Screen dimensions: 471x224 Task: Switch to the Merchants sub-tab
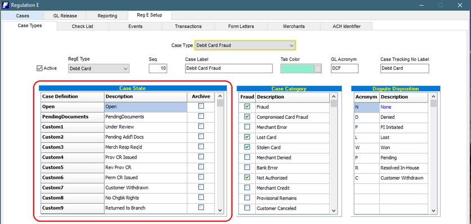pyautogui.click(x=294, y=26)
